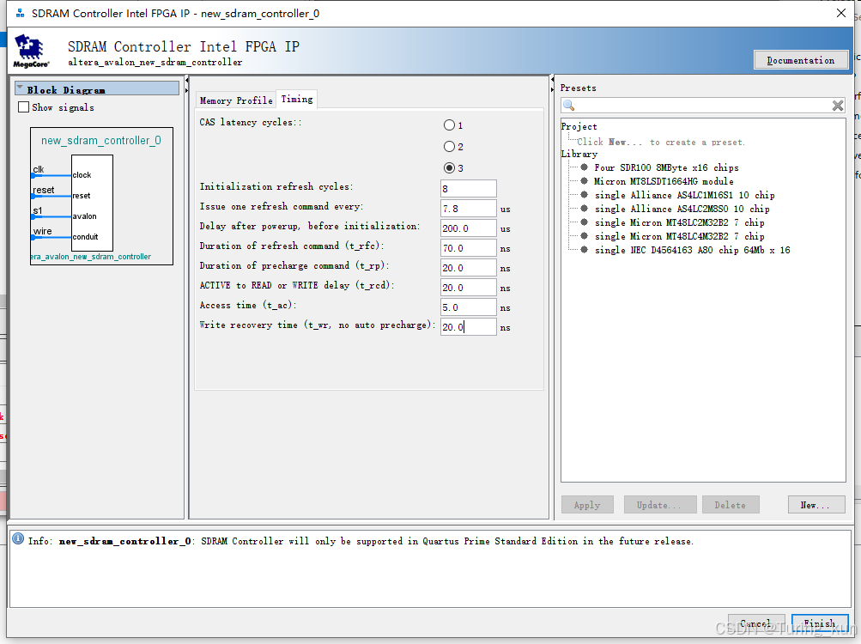The height and width of the screenshot is (644, 861).
Task: Focus the Access time t_ac field
Action: (469, 307)
